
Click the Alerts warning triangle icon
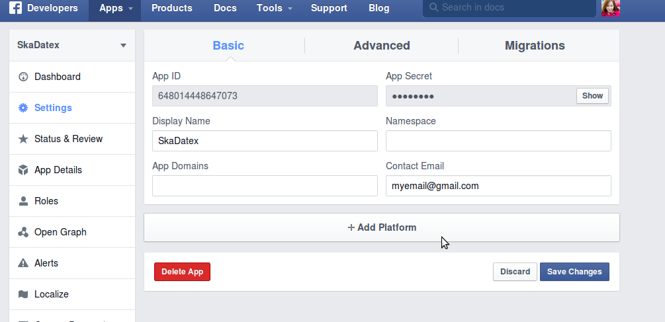point(23,263)
